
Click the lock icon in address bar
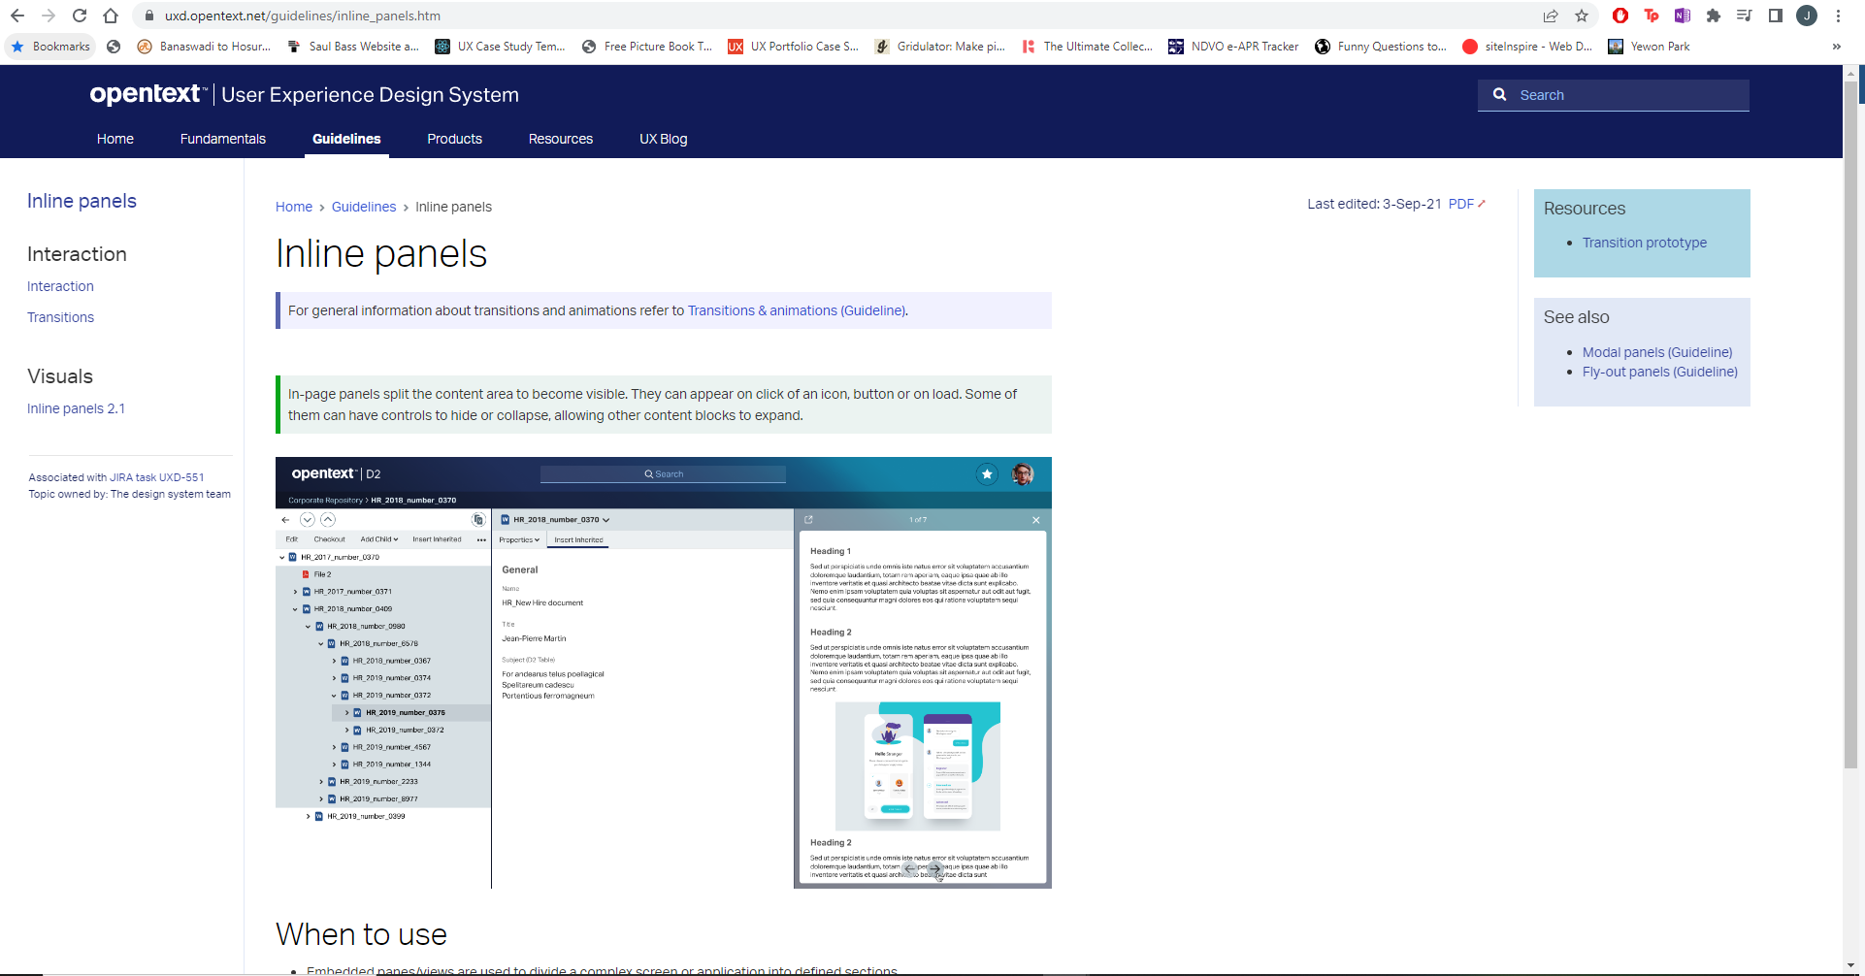click(x=148, y=16)
